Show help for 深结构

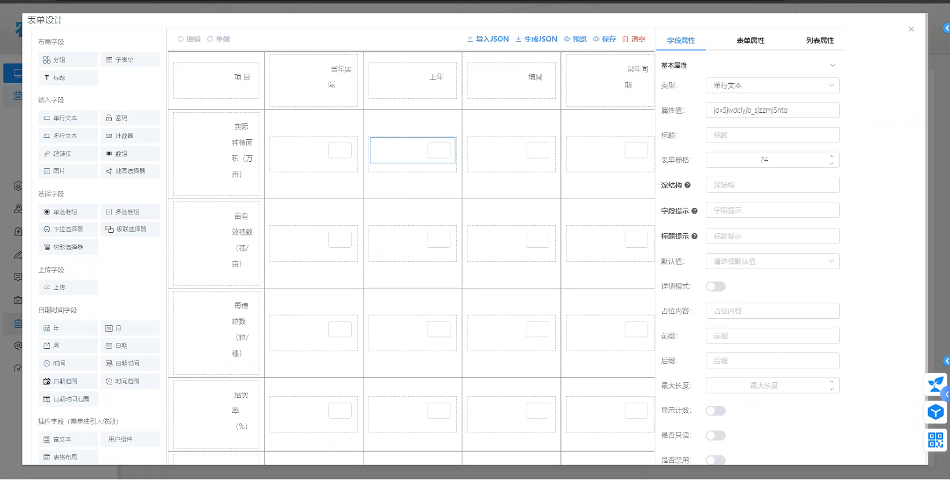coord(688,185)
